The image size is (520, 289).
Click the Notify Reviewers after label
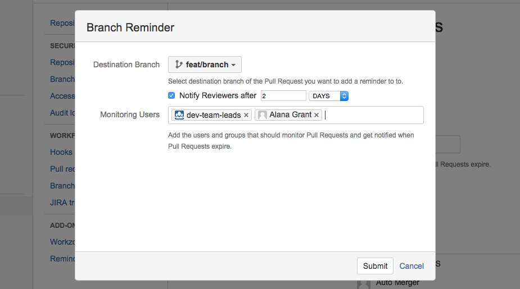point(218,96)
